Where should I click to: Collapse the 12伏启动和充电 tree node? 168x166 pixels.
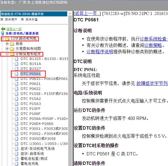pos(2,39)
